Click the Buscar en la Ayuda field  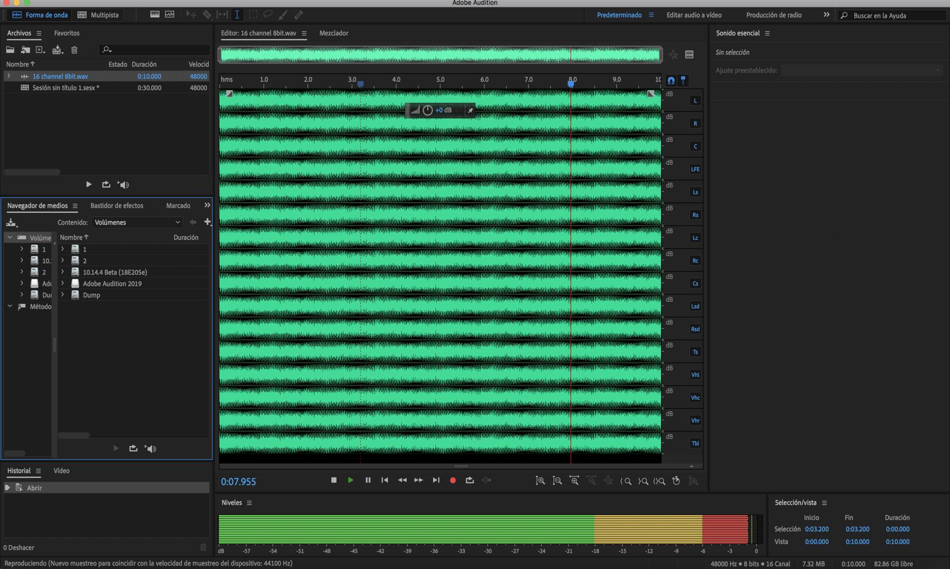[896, 15]
